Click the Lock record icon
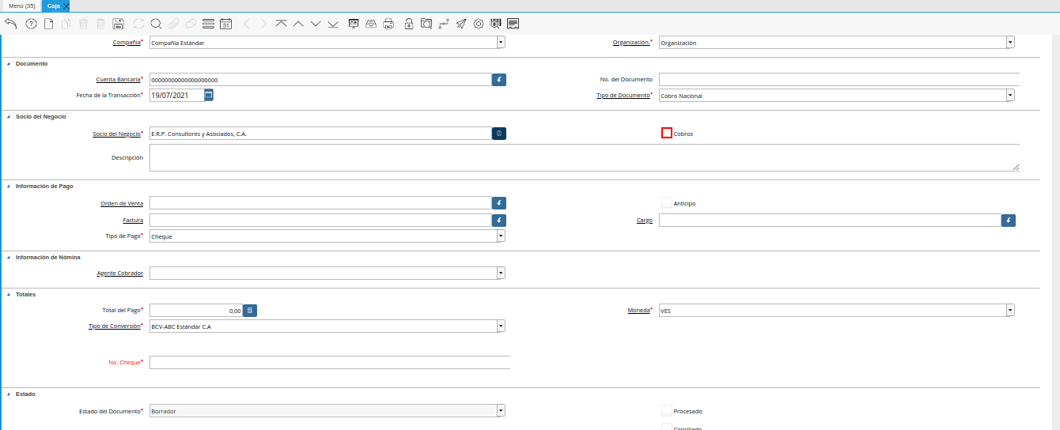The width and height of the screenshot is (1060, 430). click(408, 24)
